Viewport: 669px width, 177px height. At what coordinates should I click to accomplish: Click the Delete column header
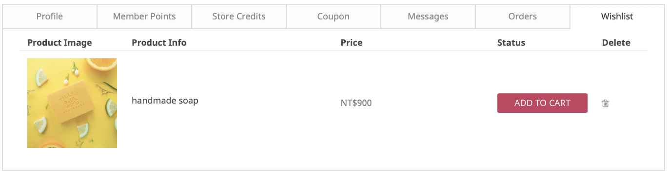[616, 43]
